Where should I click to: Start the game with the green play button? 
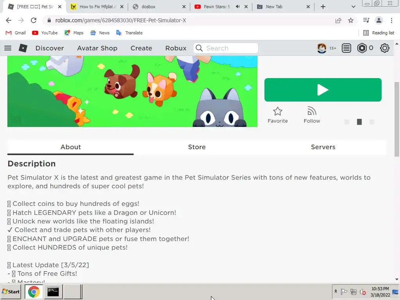click(x=323, y=90)
